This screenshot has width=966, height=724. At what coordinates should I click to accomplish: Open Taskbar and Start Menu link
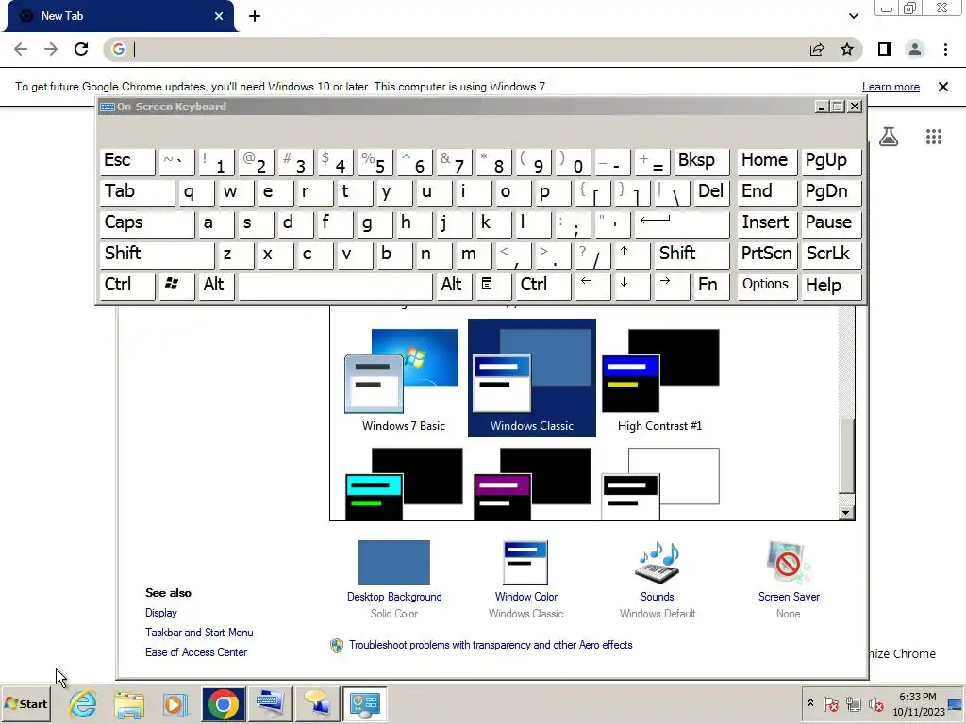[199, 633]
